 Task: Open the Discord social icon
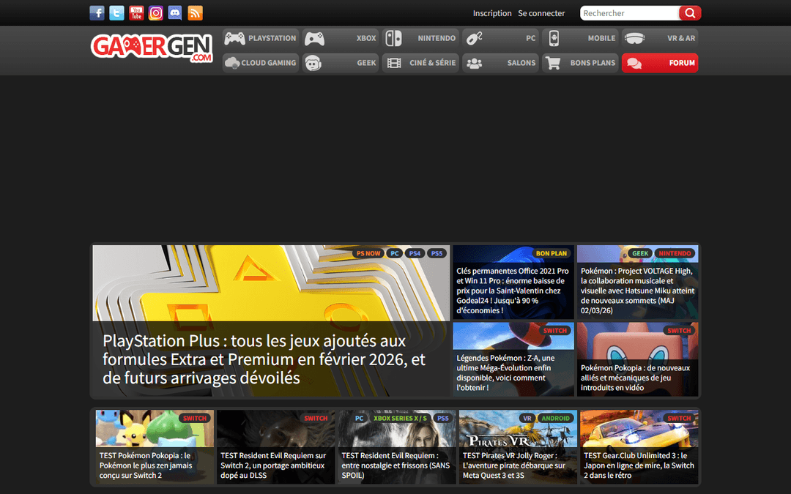click(x=175, y=13)
